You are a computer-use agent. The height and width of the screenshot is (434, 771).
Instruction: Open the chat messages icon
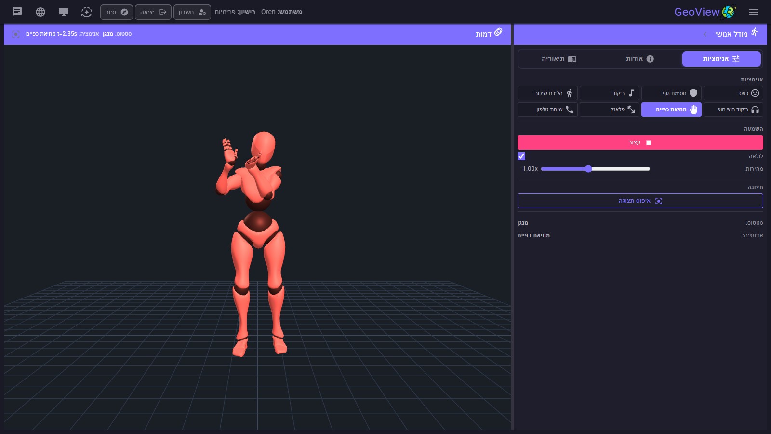point(17,12)
